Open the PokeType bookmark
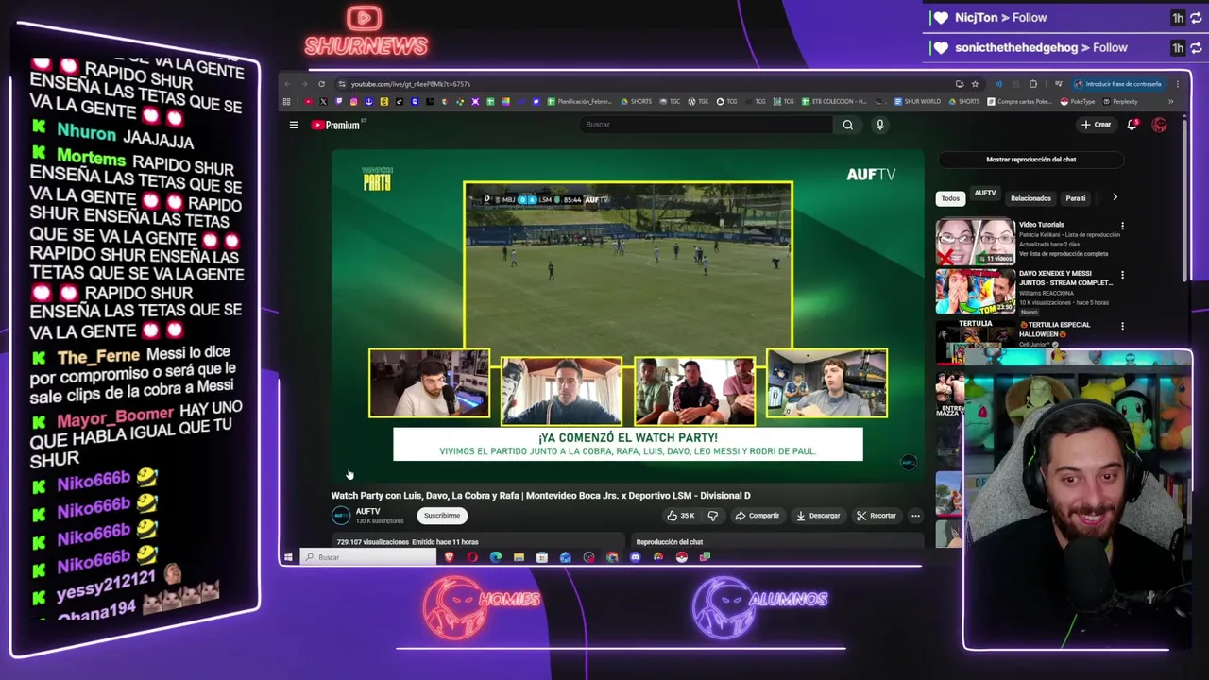The width and height of the screenshot is (1209, 680). [1078, 101]
